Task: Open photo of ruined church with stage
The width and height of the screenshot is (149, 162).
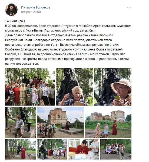Action: (61, 122)
